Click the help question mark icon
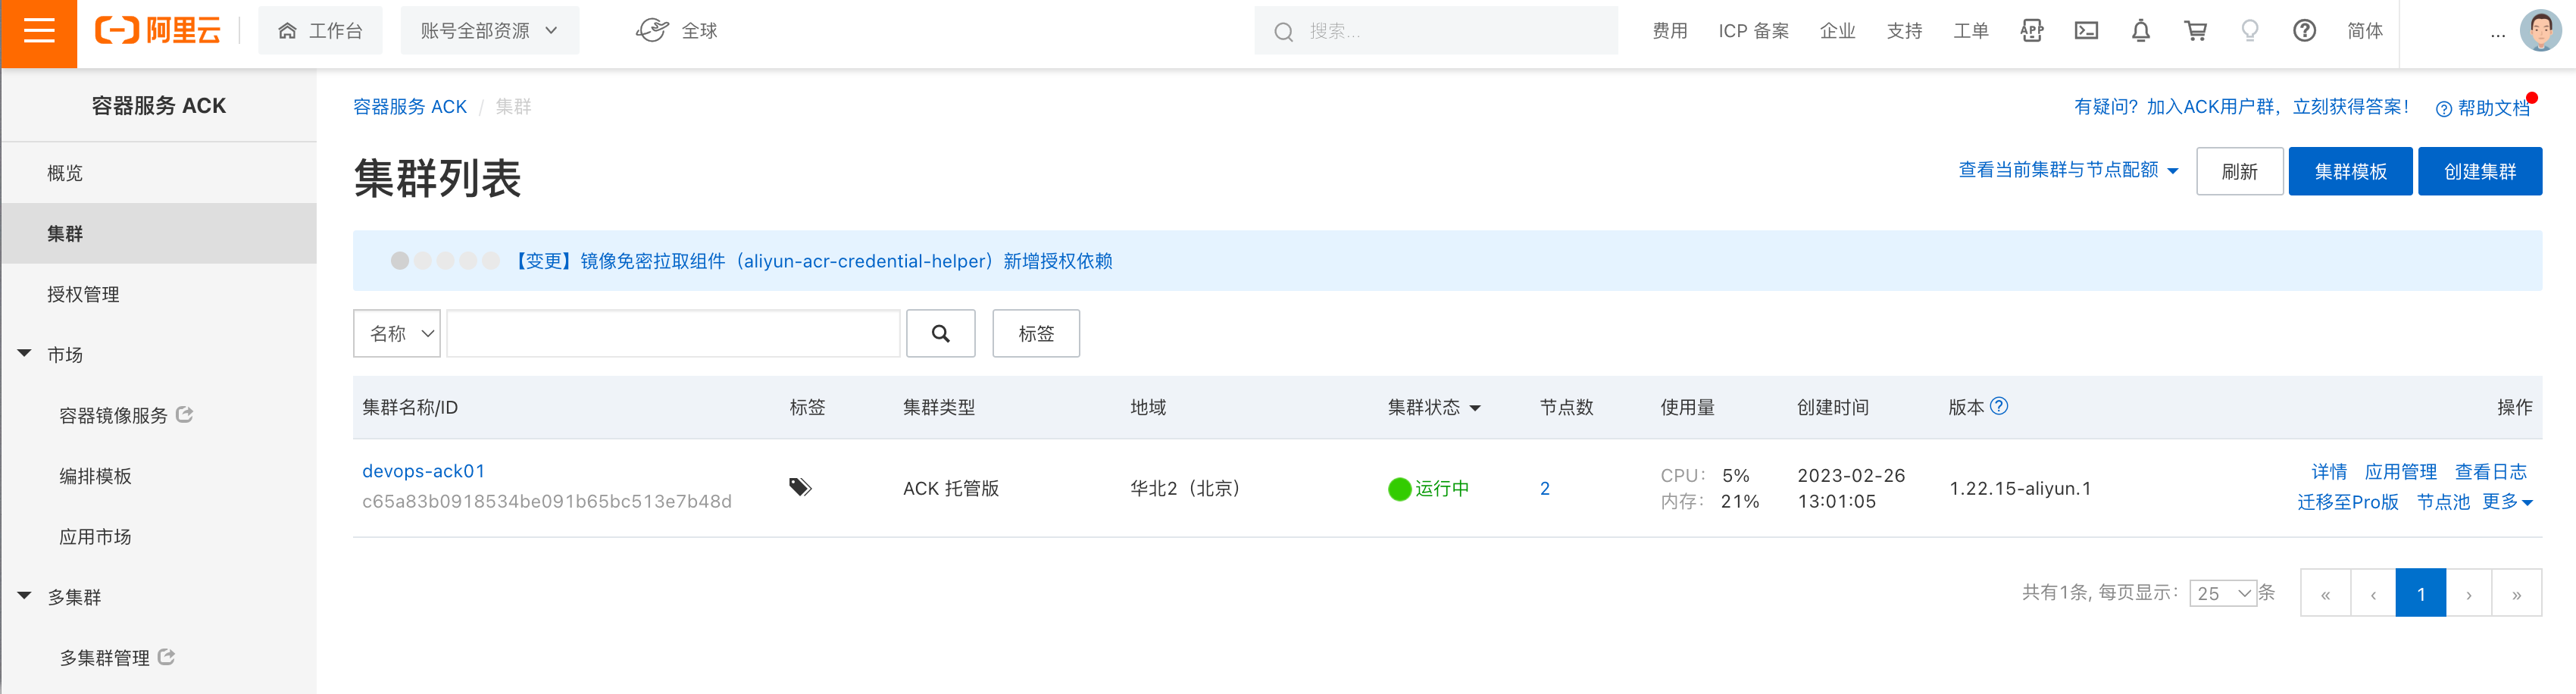This screenshot has width=2576, height=694. 2304,31
